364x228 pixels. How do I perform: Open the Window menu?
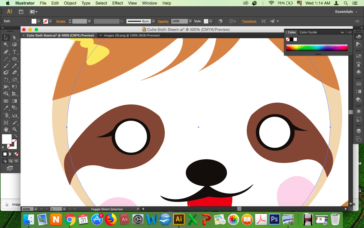[x=149, y=3]
